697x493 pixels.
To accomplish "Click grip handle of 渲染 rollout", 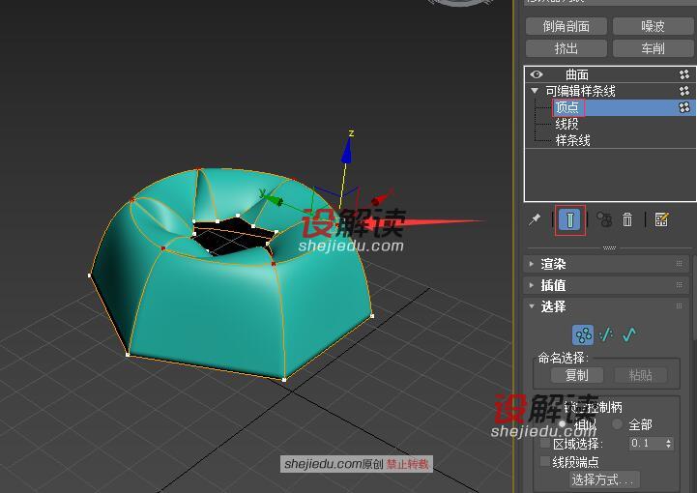I will pyautogui.click(x=679, y=264).
